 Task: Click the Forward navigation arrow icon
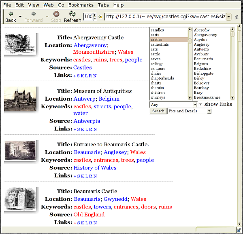pos(33,14)
